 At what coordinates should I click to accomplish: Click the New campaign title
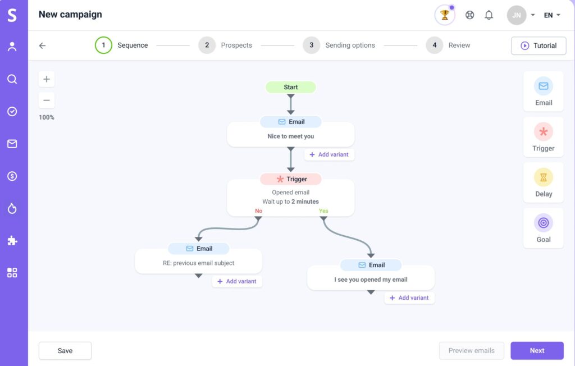tap(70, 14)
